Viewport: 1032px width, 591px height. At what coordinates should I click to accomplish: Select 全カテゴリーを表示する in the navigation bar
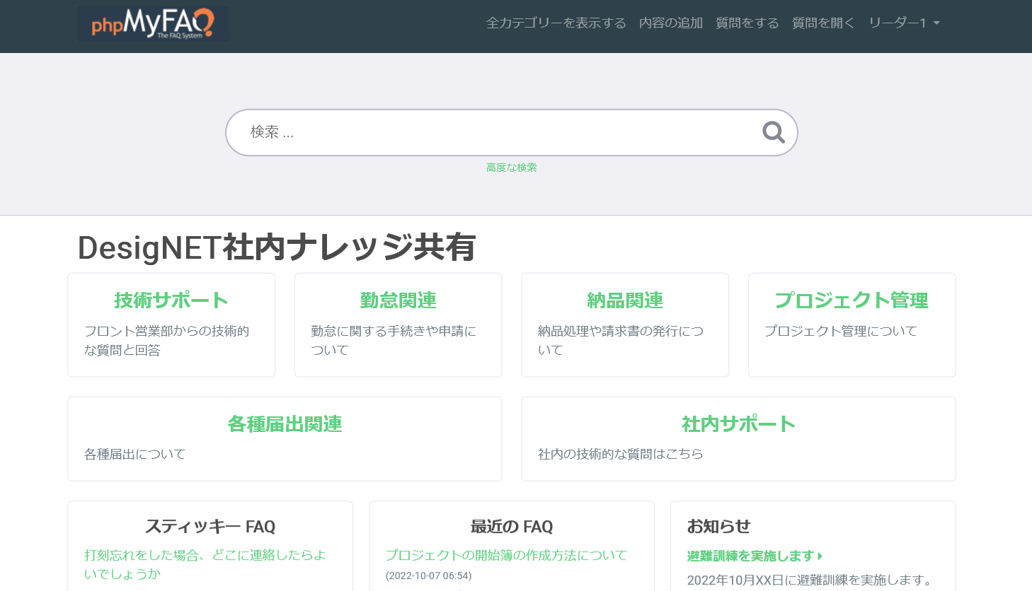(555, 23)
